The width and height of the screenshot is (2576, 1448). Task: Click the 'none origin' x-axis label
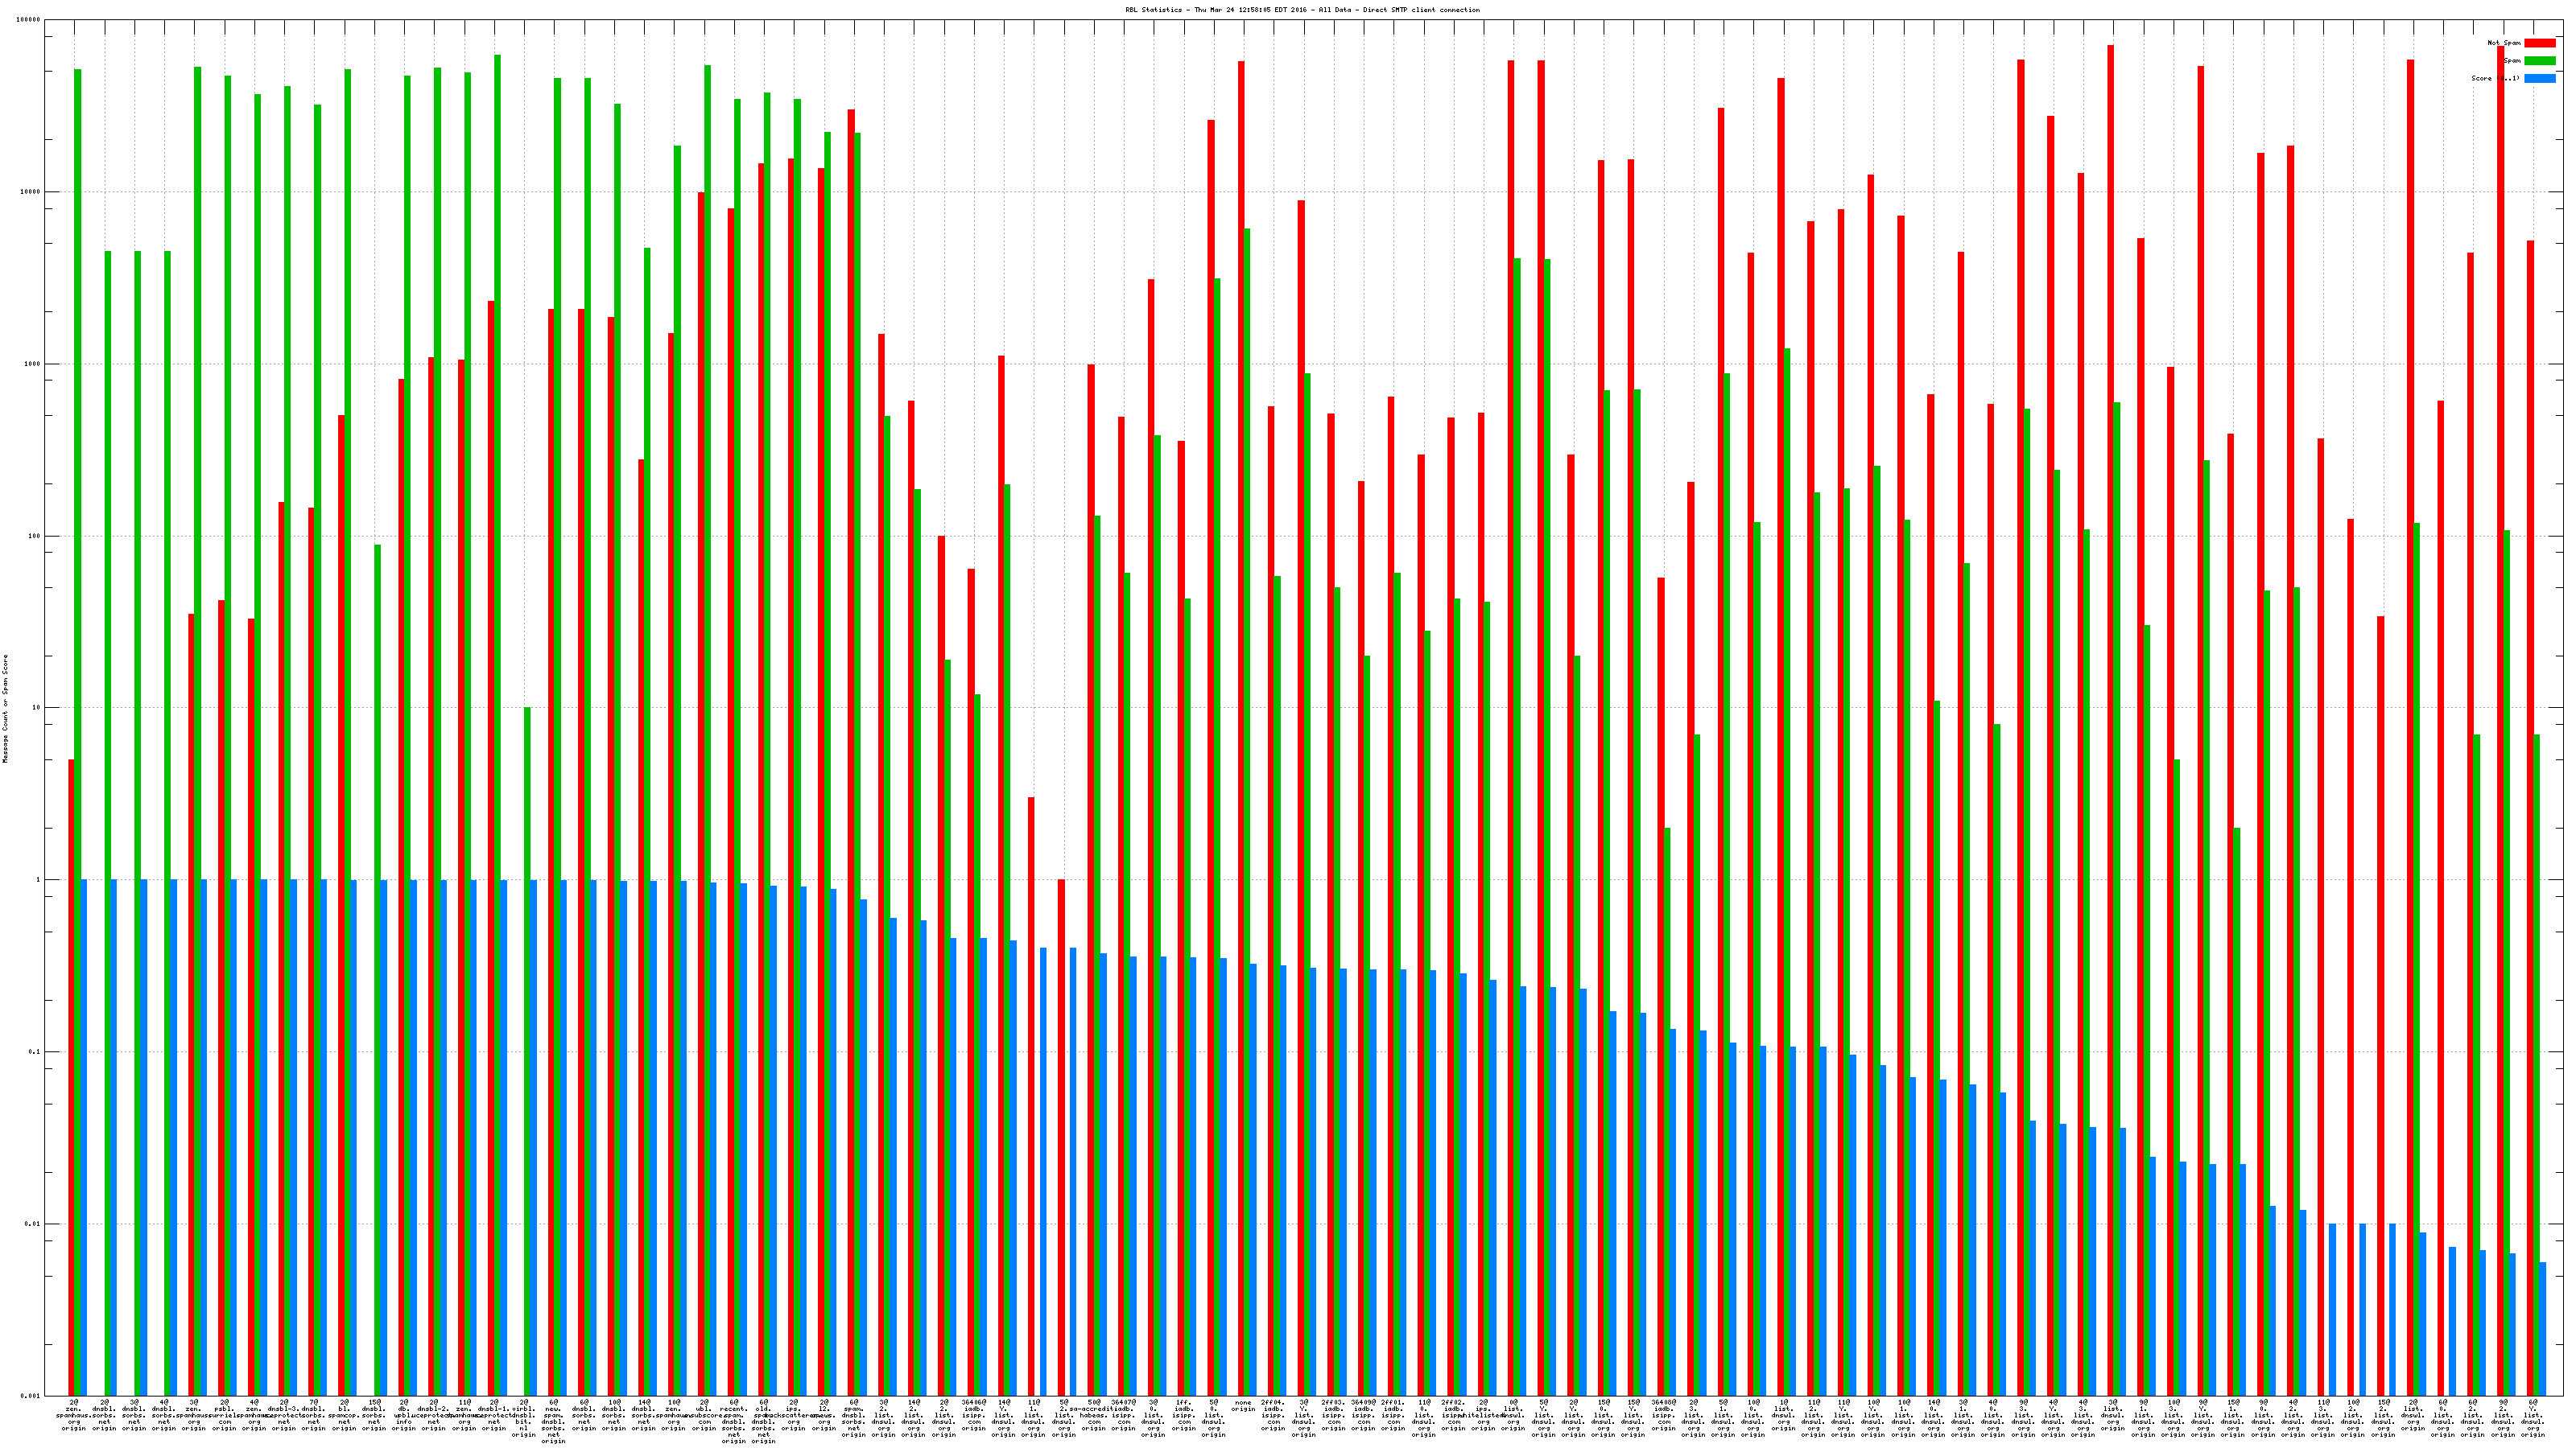(1243, 1406)
